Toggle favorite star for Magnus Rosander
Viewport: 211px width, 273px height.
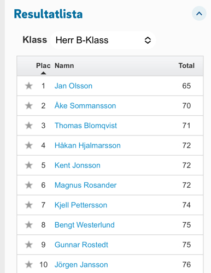(29, 185)
